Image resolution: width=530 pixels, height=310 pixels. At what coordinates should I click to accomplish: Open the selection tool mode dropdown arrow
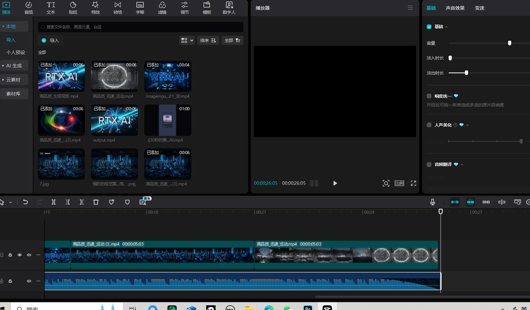10,202
